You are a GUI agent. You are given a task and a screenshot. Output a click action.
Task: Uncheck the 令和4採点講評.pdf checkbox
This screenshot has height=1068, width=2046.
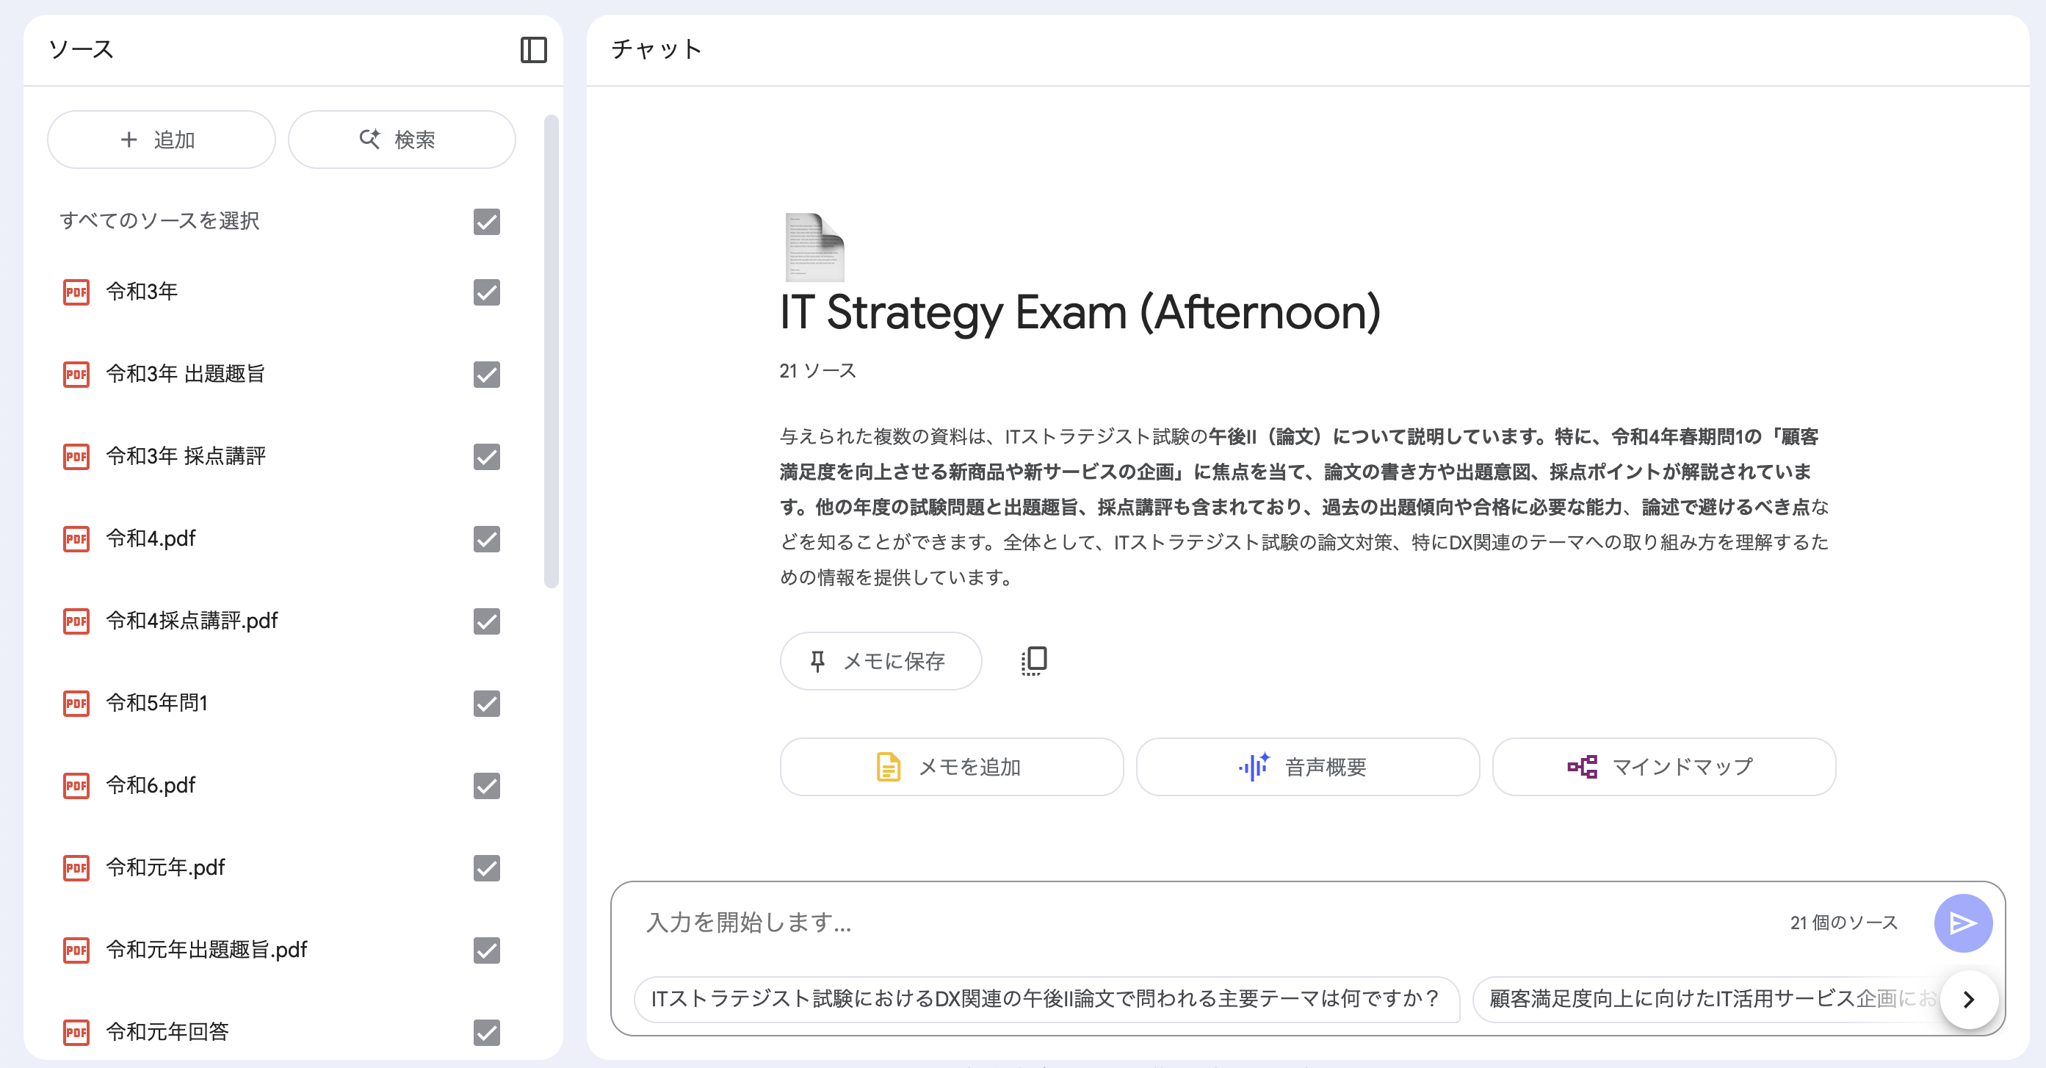click(x=487, y=621)
